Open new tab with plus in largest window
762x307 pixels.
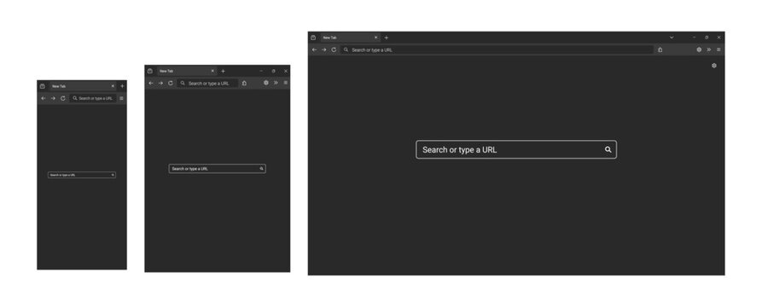click(x=387, y=38)
